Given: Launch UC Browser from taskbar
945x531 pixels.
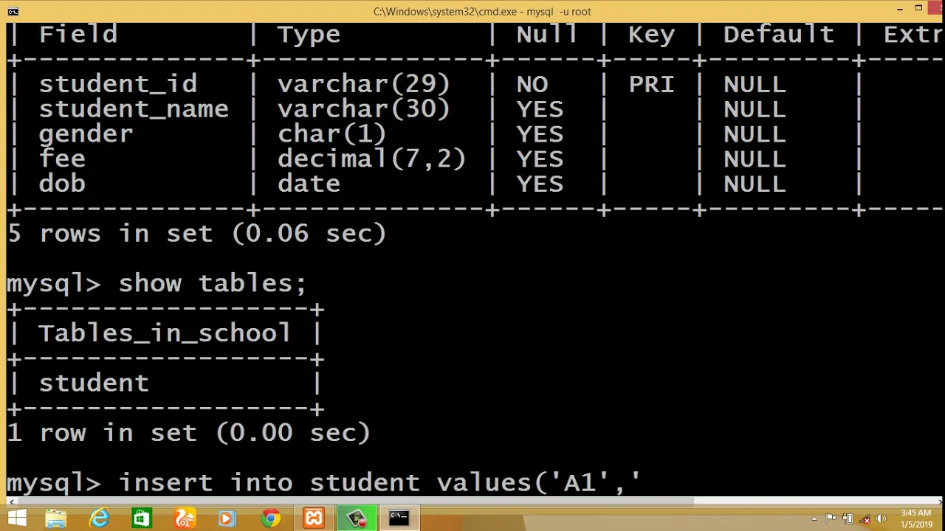Looking at the screenshot, I should (185, 518).
